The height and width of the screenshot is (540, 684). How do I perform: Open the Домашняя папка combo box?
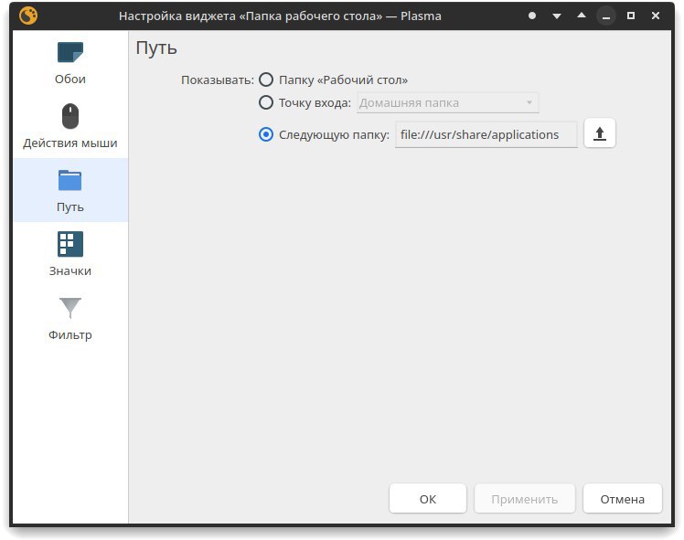point(447,103)
